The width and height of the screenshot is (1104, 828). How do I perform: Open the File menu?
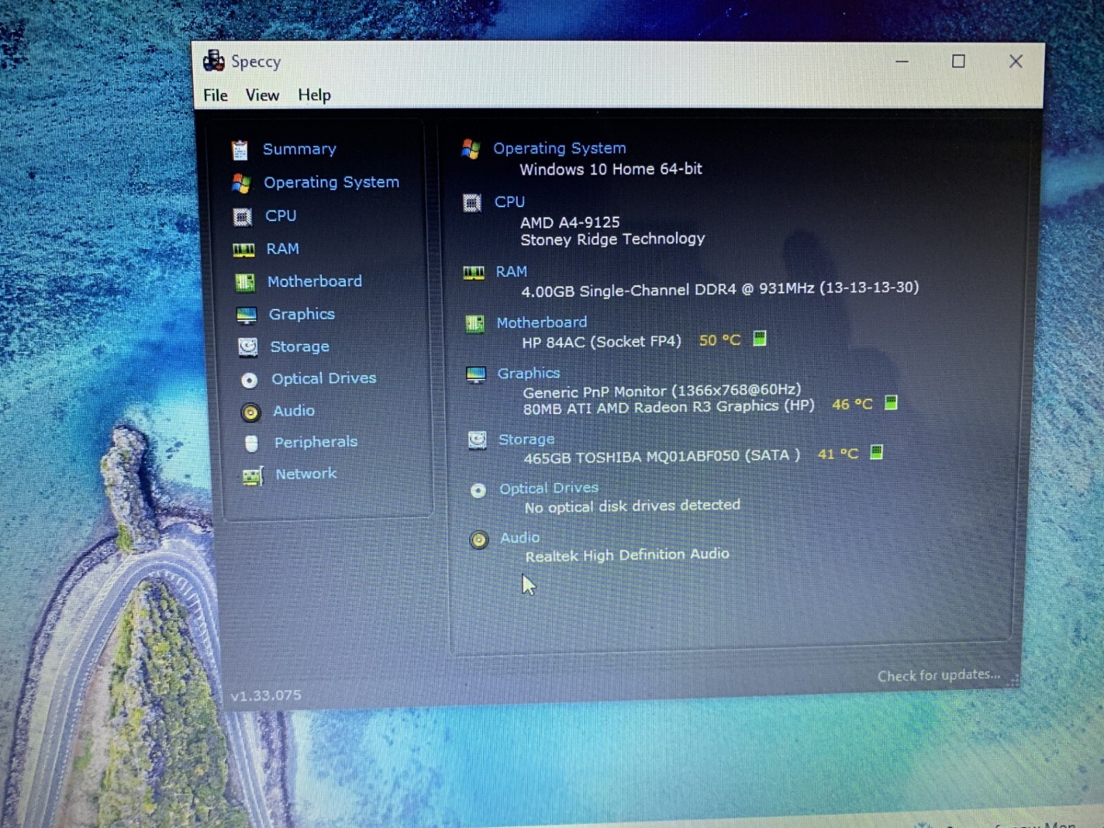(215, 95)
